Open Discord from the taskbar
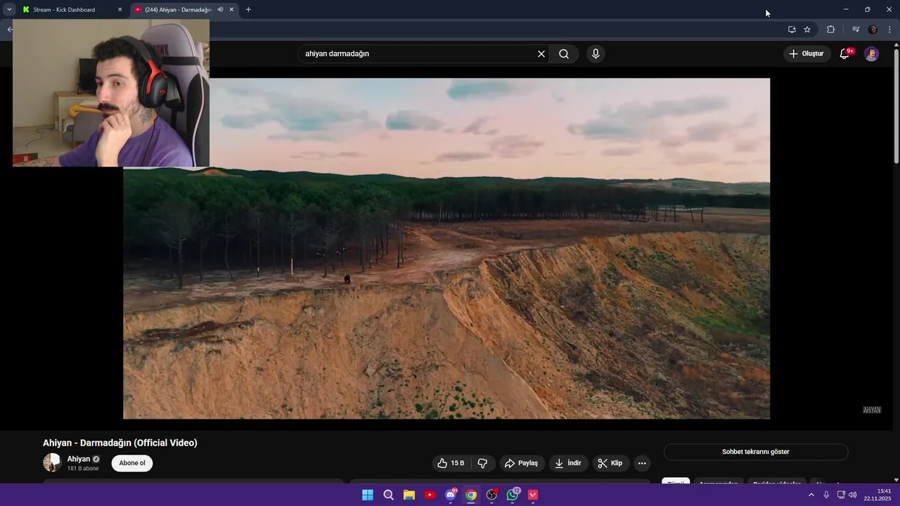The image size is (900, 506). coord(451,495)
